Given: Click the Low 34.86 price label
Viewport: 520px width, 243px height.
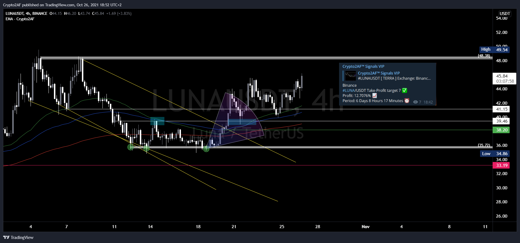Looking at the screenshot, I should pyautogui.click(x=495, y=154).
